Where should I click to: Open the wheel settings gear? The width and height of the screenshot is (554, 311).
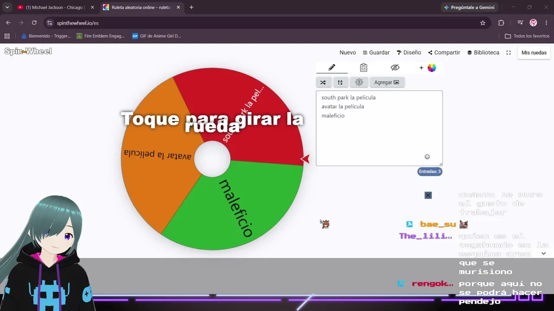point(359,83)
